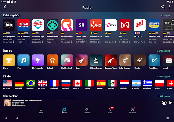The image size is (174, 122).
Task: Open the search magnifier icon
Action: (163, 7)
